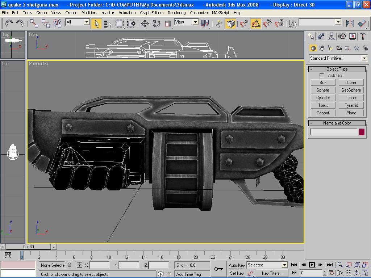Toggle Angle Snap
The image size is (371, 278).
pyautogui.click(x=256, y=24)
